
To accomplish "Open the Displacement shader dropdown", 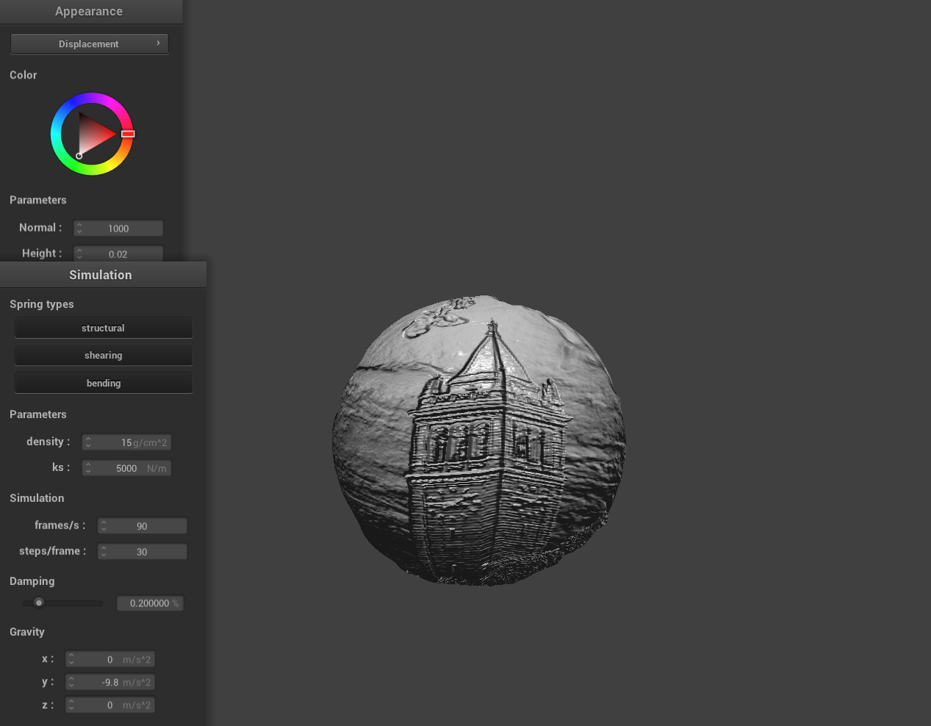I will [89, 44].
